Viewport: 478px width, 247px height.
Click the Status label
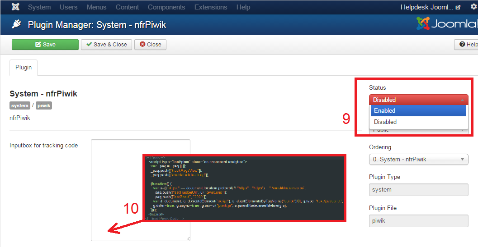pyautogui.click(x=378, y=87)
